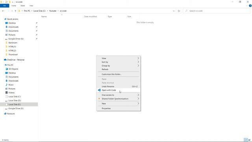Open pinned Downloads under Quick access
Screen dimensions: 252x142
(x=13, y=27)
